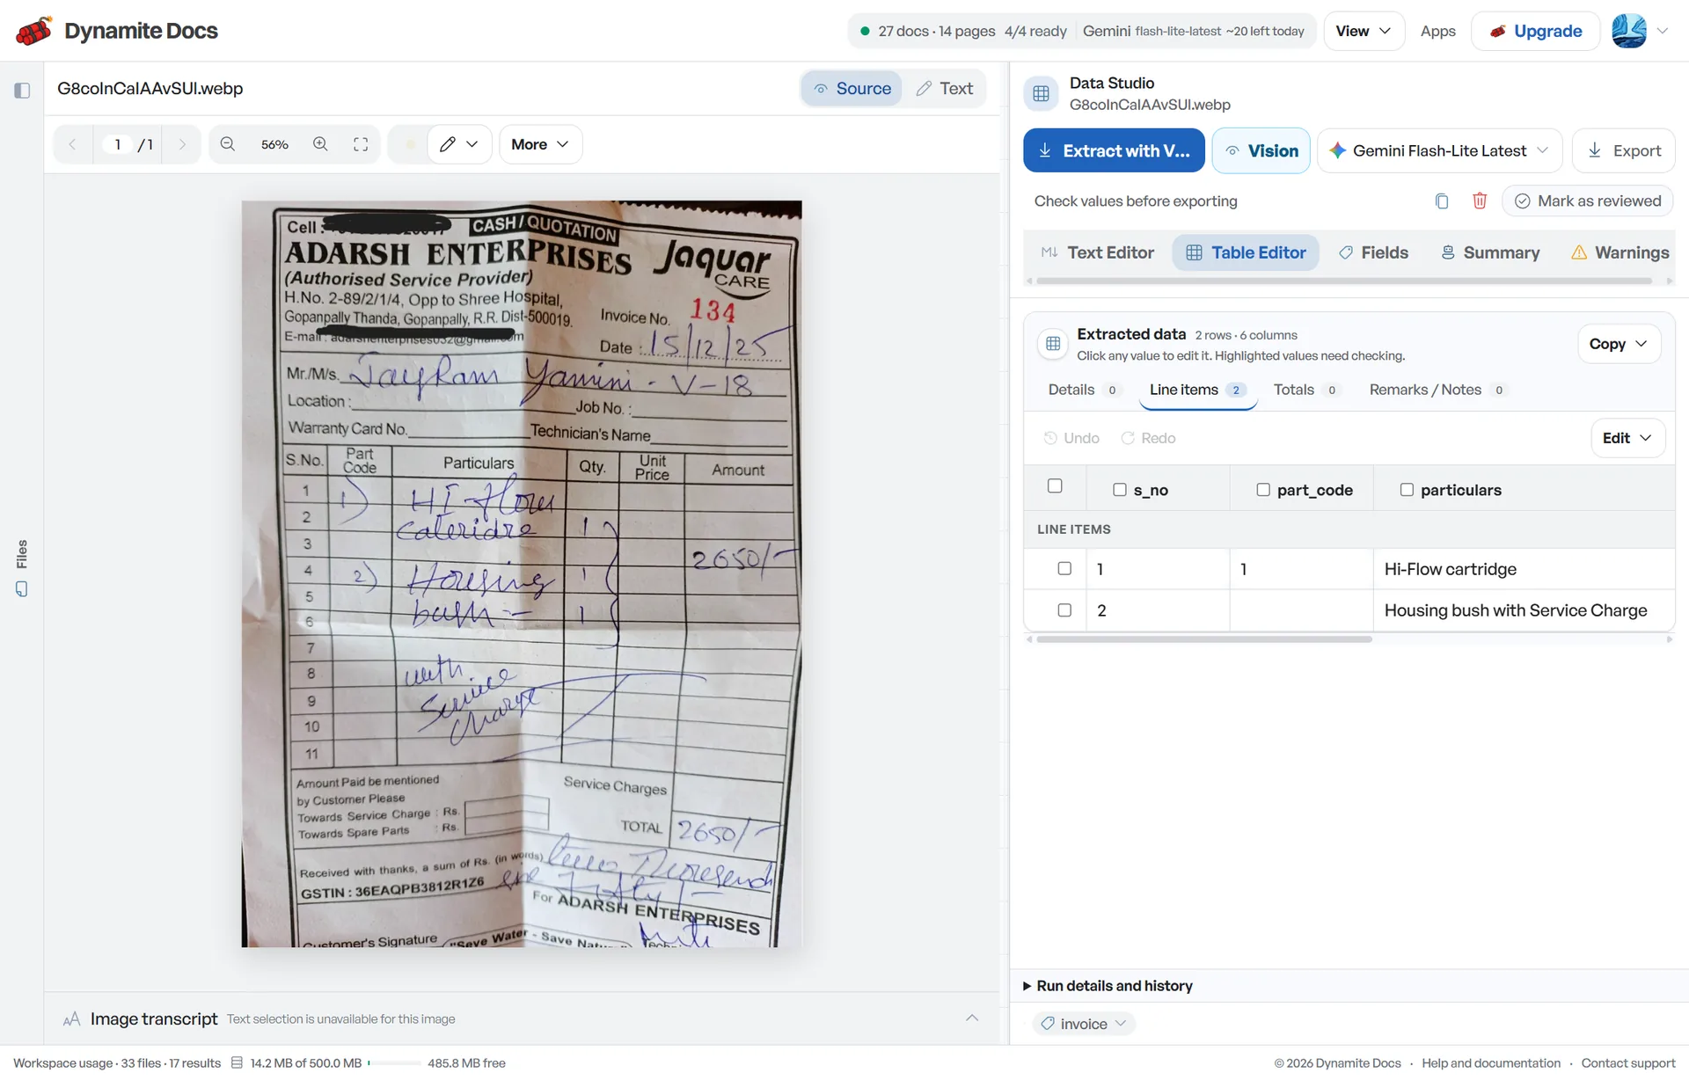Open Gemini Flash-Lite Latest model dropdown
Image resolution: width=1689 pixels, height=1080 pixels.
pyautogui.click(x=1439, y=150)
